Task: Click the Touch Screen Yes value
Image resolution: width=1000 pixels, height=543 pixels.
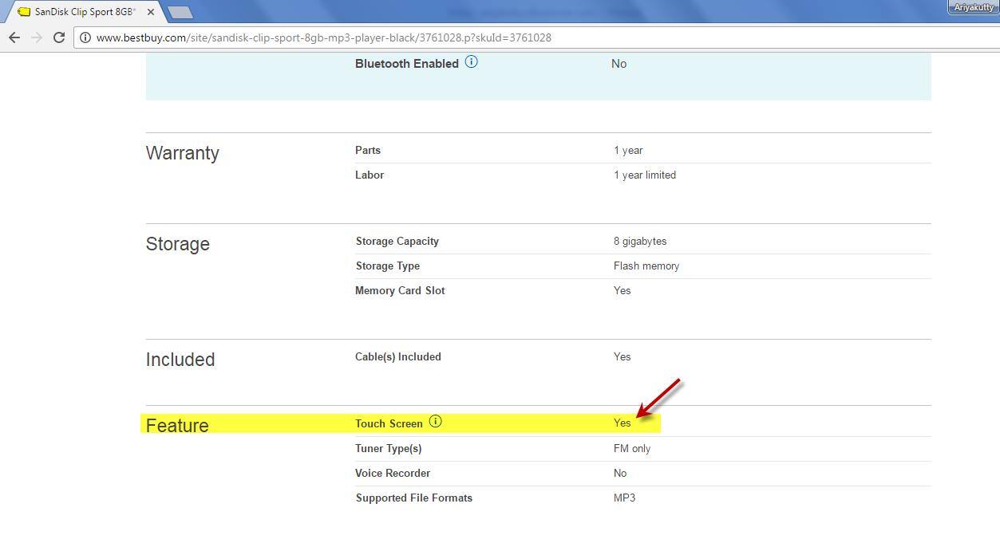Action: pos(622,423)
